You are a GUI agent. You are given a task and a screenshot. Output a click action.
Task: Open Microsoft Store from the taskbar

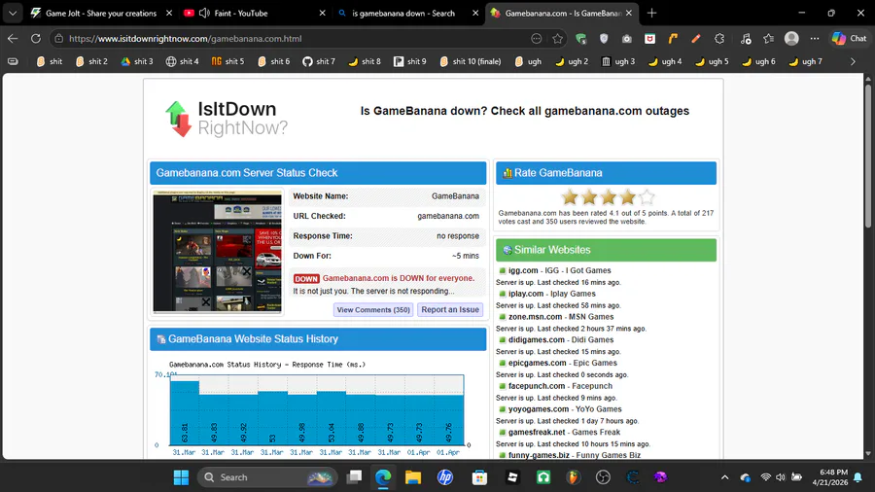(x=479, y=477)
